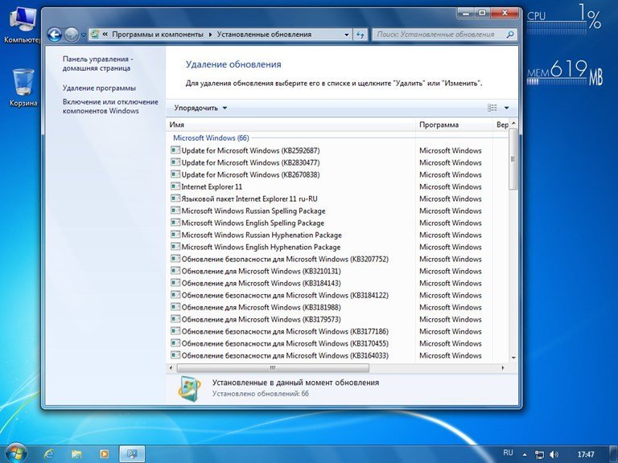
Task: Select the text Обновление безопасности для Microsoft Windows (KB3164033)
Action: [285, 355]
